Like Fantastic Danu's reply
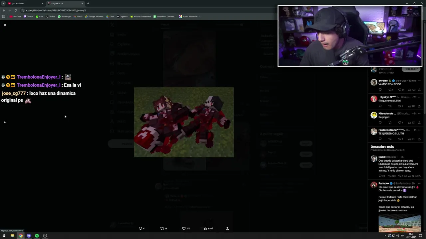This screenshot has height=239, width=426. coord(401,139)
